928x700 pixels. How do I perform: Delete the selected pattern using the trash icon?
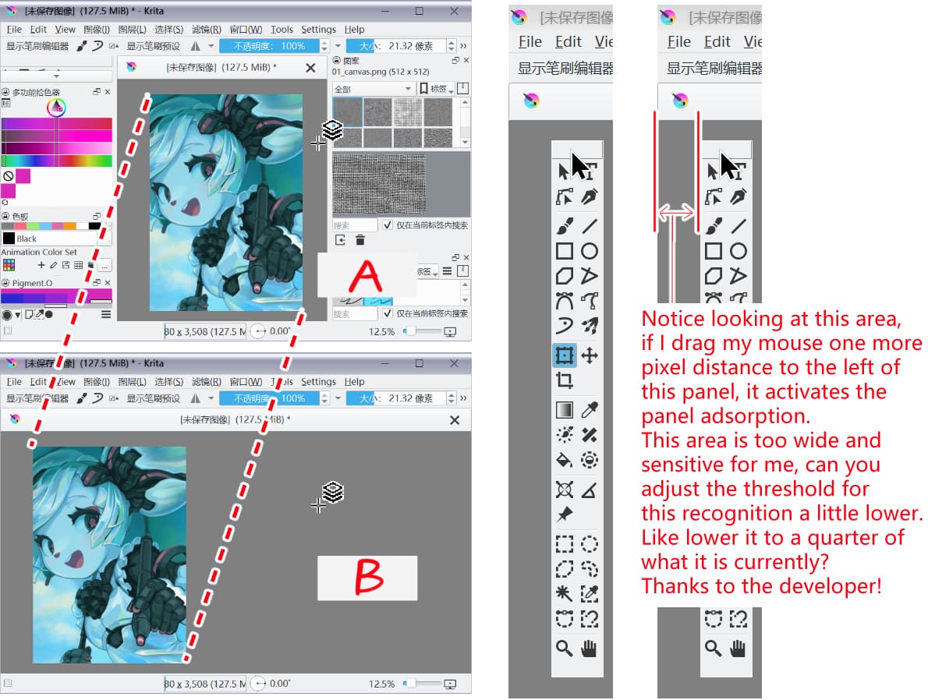pos(360,239)
